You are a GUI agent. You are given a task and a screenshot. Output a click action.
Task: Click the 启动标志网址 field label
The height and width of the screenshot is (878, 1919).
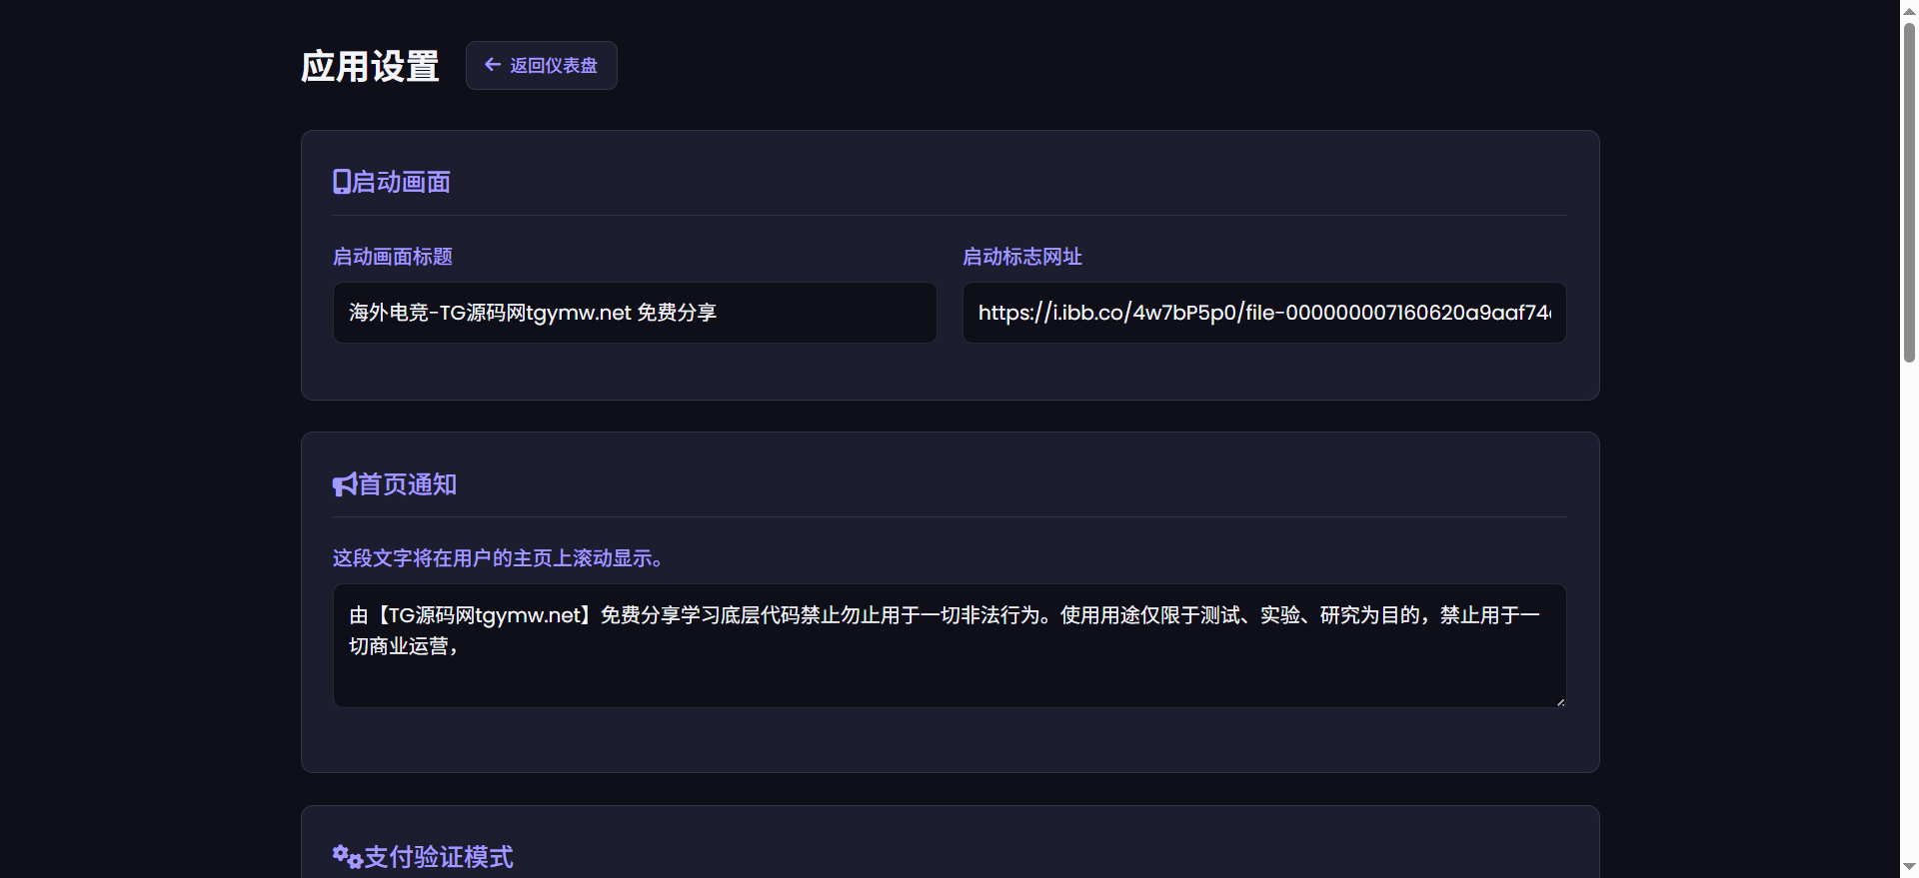[x=1021, y=257]
